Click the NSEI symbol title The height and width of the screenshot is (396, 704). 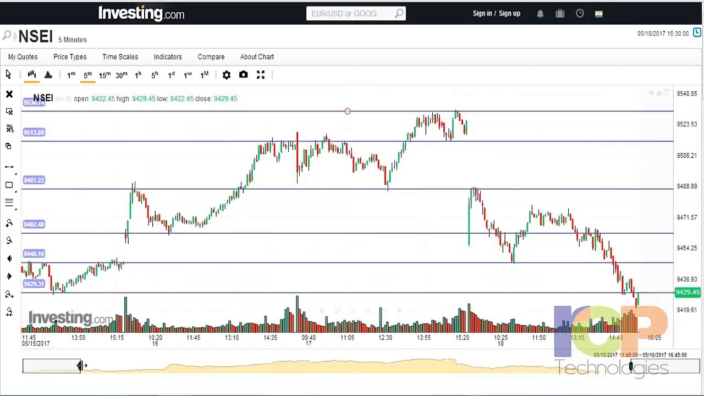pos(35,36)
